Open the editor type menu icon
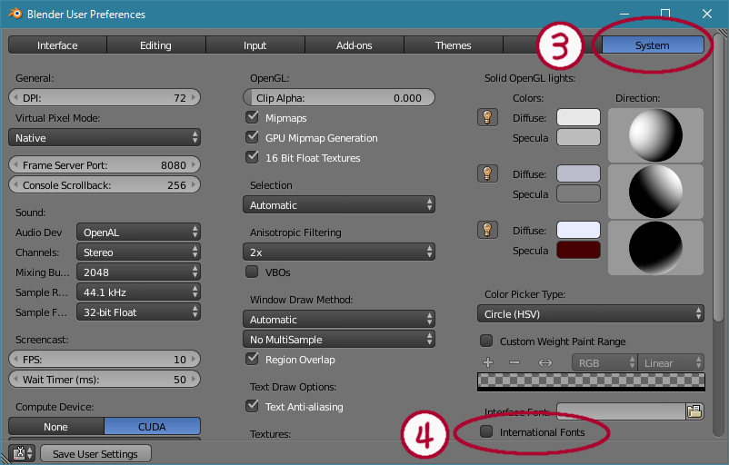729x465 pixels. (x=21, y=453)
